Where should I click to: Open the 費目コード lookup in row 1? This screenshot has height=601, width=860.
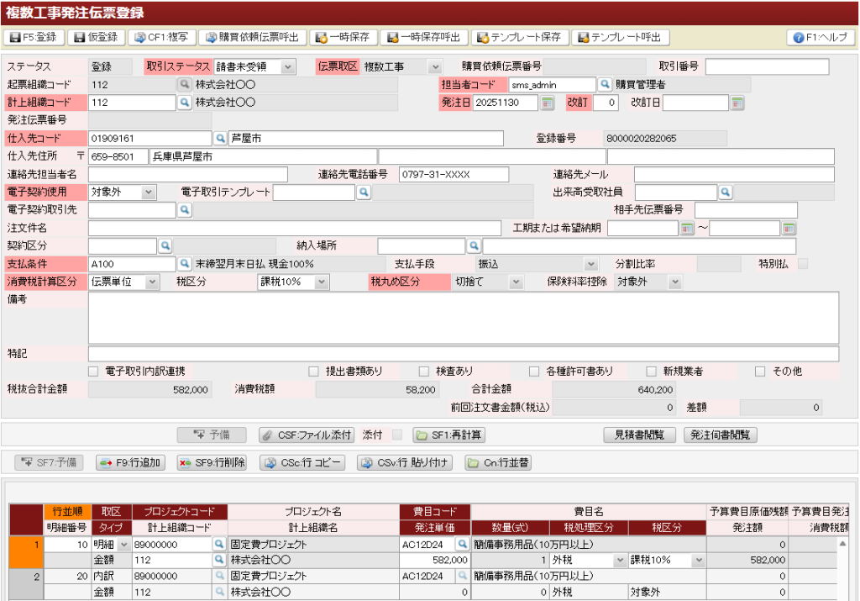[x=463, y=544]
